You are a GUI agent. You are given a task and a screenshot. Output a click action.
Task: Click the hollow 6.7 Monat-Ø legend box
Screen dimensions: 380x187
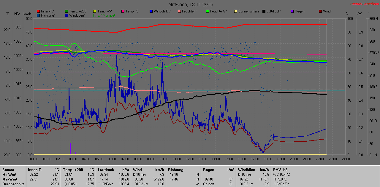[x=95, y=15]
